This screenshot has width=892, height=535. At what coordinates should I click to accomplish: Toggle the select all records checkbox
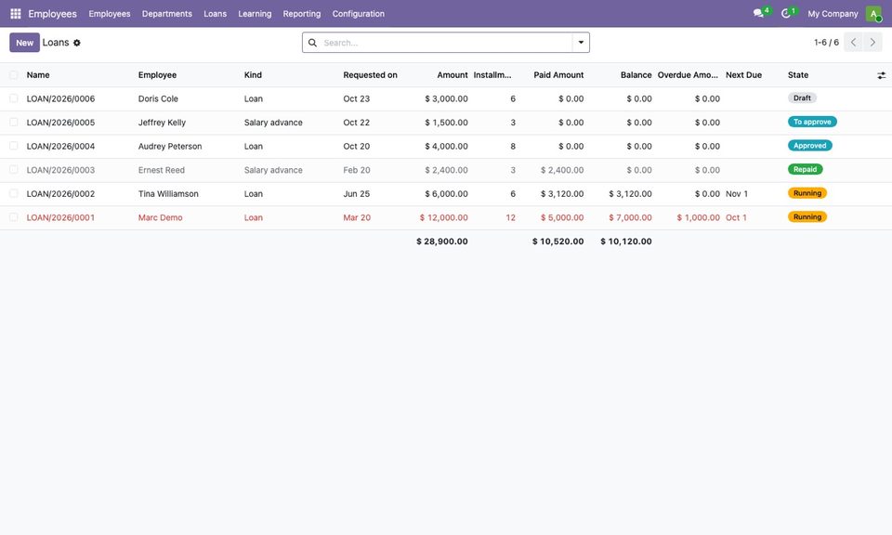[14, 75]
